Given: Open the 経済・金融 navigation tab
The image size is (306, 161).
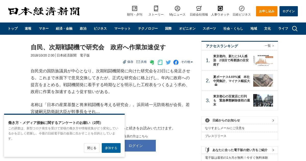Looking at the screenshot, I should point(64,29).
